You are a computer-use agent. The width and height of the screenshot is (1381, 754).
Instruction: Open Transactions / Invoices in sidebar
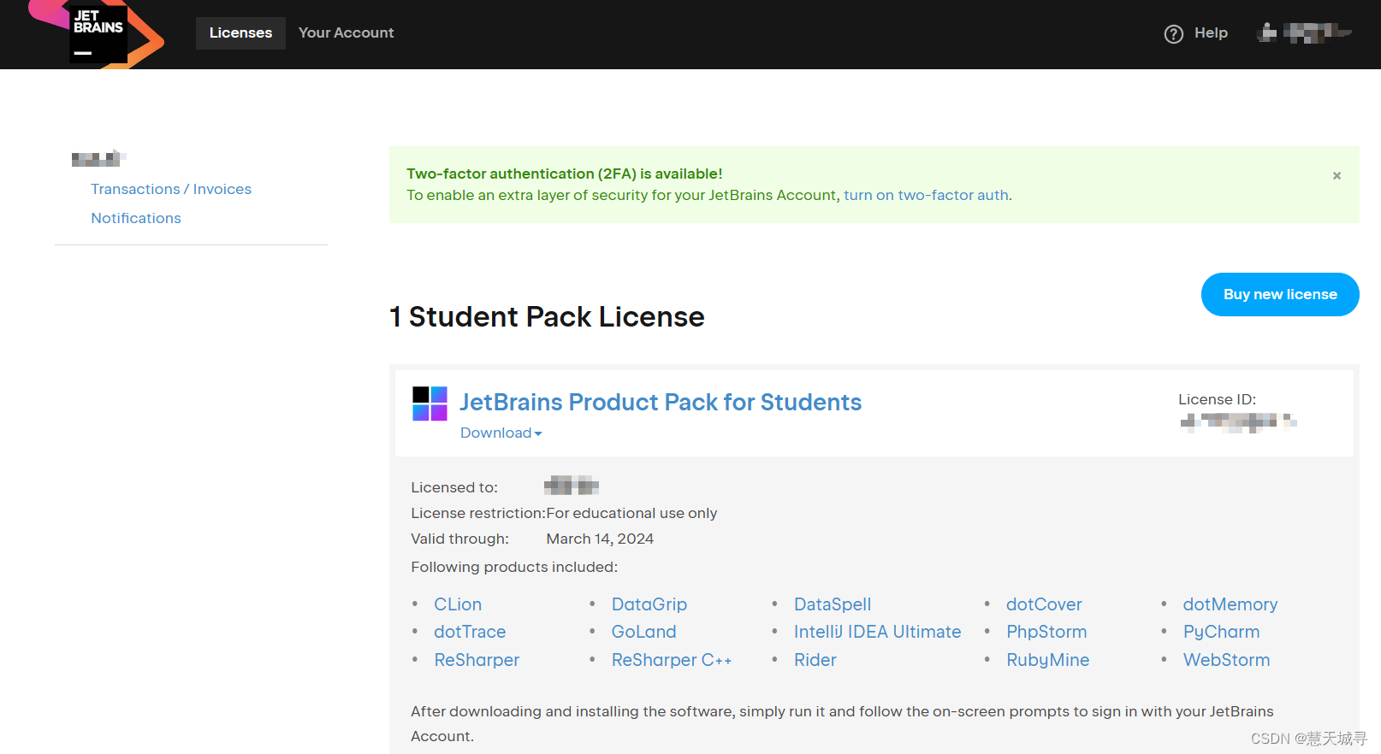pos(171,189)
